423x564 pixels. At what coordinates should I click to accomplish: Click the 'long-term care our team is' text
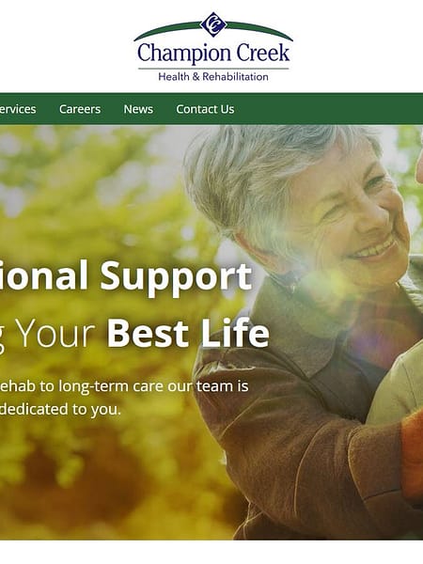(x=153, y=386)
